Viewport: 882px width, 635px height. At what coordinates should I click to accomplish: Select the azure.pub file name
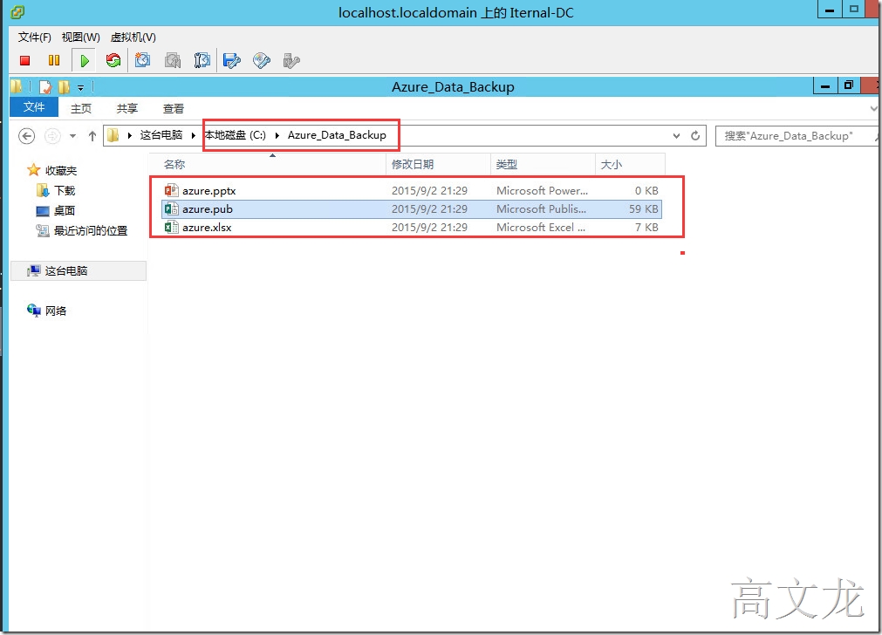point(208,209)
